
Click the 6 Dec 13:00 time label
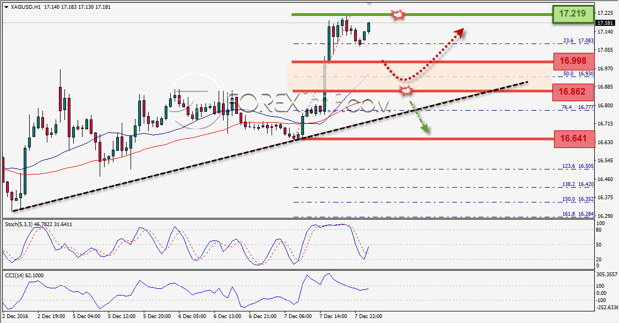point(227,316)
